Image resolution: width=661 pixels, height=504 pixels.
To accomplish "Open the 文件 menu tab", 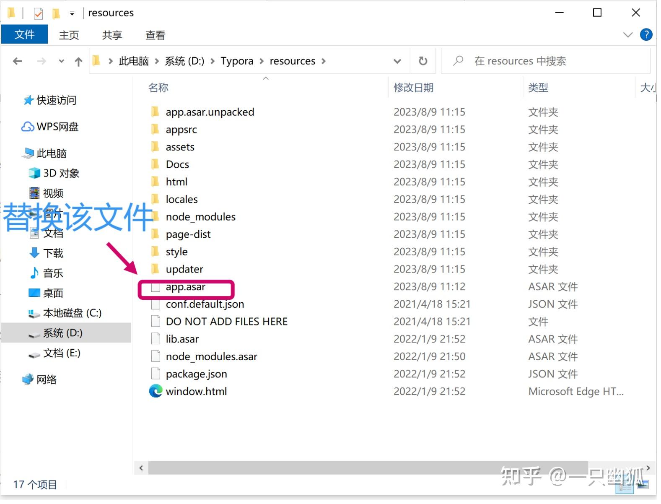I will [24, 34].
